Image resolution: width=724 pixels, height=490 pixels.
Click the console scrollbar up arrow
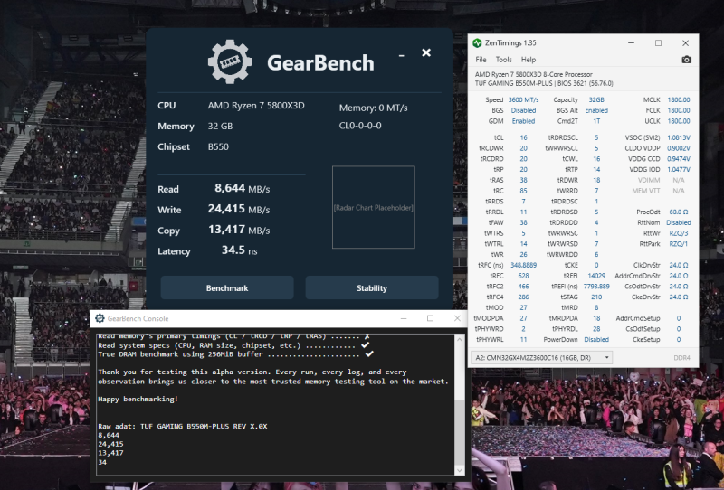[x=460, y=340]
